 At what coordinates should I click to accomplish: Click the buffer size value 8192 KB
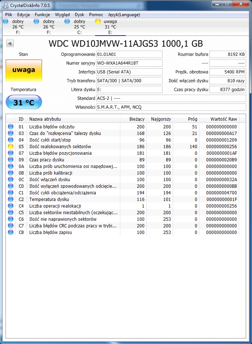tap(228, 54)
